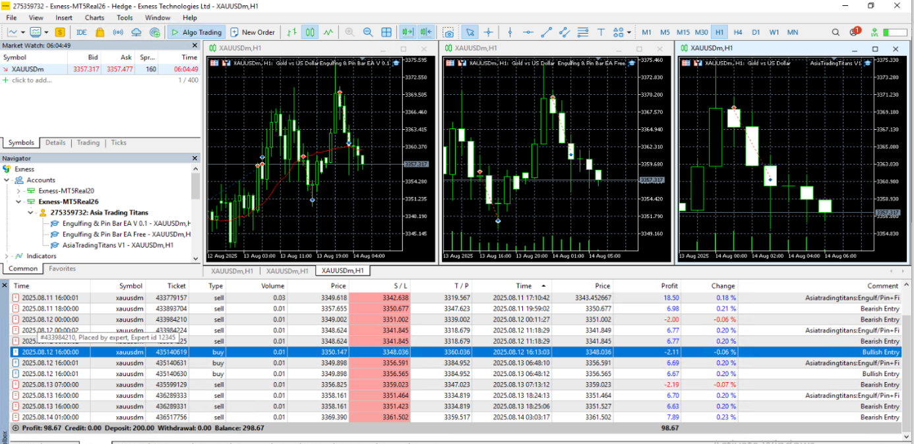Take a chart screenshot with camera icon
Screen dimensions: 914x444
tap(448, 32)
